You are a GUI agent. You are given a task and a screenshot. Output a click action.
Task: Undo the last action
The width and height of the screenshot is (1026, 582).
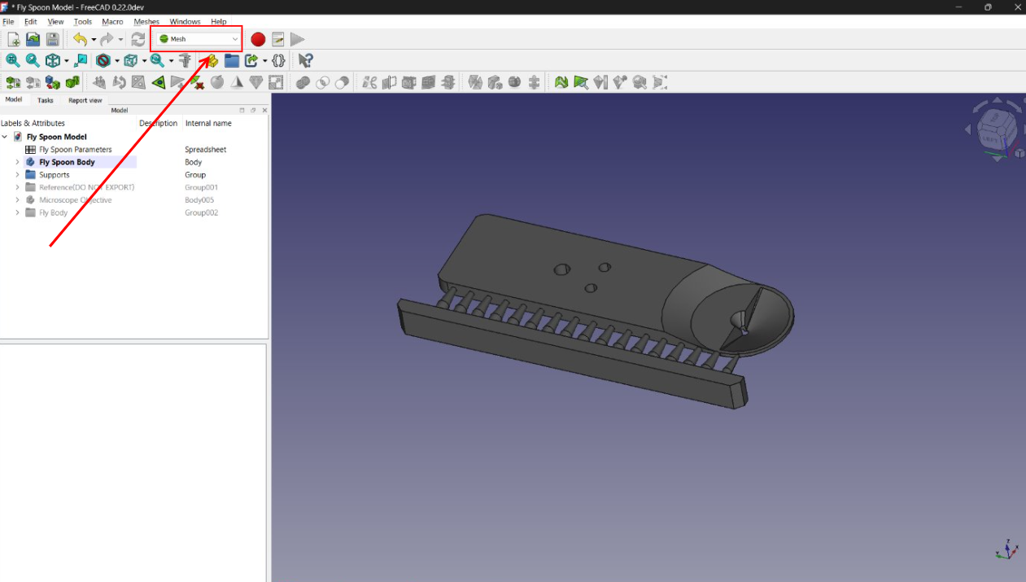click(x=80, y=39)
